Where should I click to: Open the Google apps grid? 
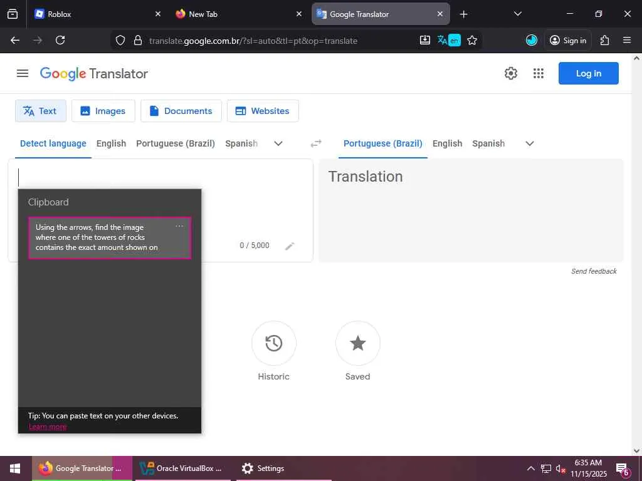(x=539, y=74)
